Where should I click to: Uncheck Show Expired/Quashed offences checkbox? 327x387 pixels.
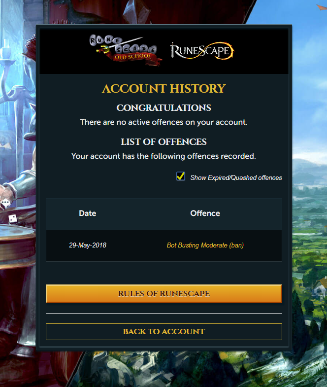[x=181, y=176]
